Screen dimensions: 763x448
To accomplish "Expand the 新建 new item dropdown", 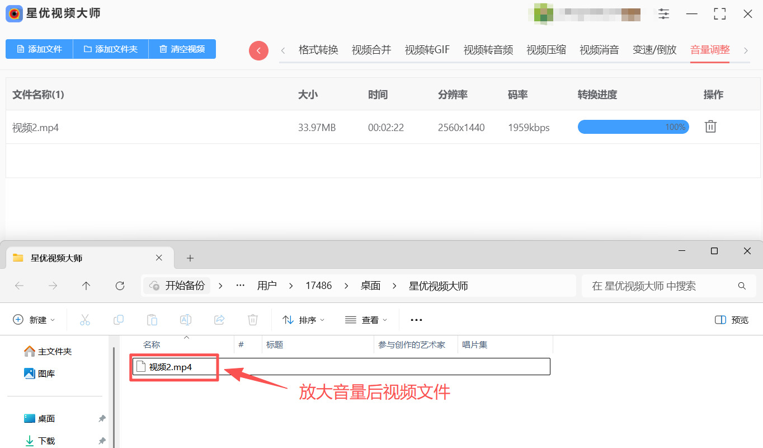I will [x=34, y=320].
